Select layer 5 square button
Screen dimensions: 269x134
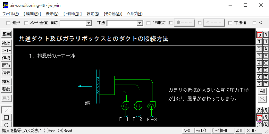coord(260,70)
